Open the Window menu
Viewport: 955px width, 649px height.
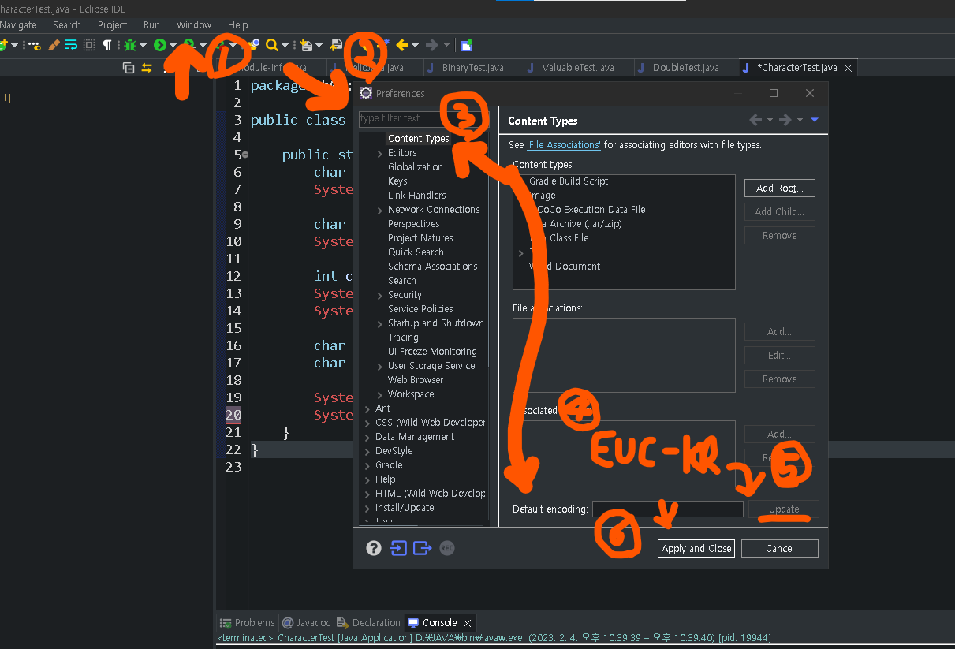click(x=194, y=24)
